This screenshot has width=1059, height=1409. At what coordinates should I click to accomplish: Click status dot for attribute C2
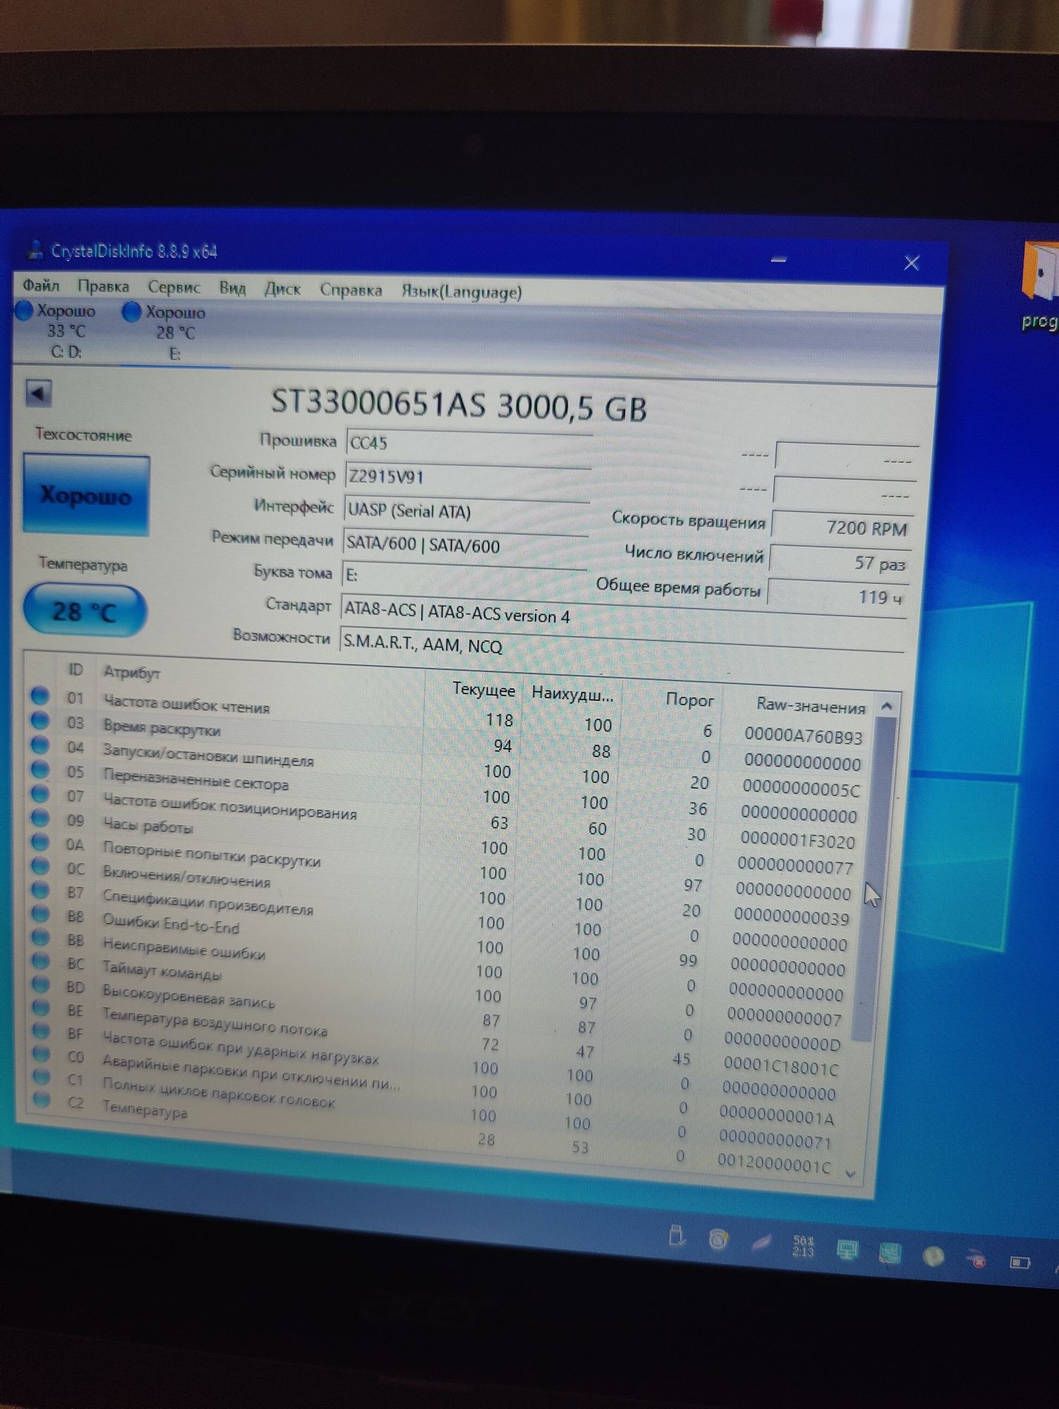42,1098
